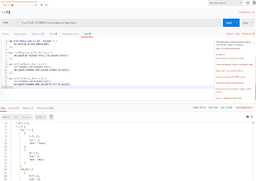The width and height of the screenshot is (256, 181).
Task: Collapse code fold arrow on line 5
Action: point(8,53)
